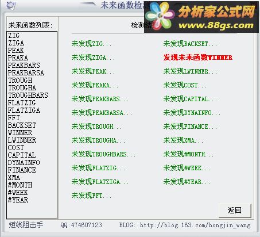Select BACKSET in the function list
The width and height of the screenshot is (260, 237).
pyautogui.click(x=22, y=125)
